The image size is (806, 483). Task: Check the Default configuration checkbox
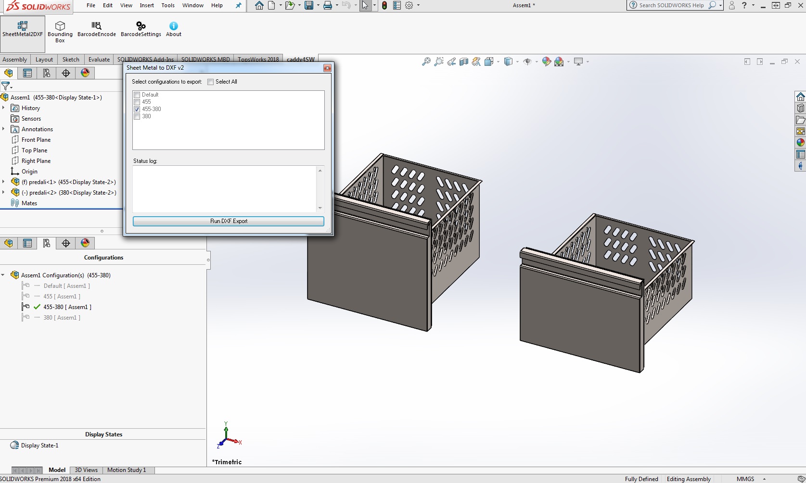[x=137, y=95]
